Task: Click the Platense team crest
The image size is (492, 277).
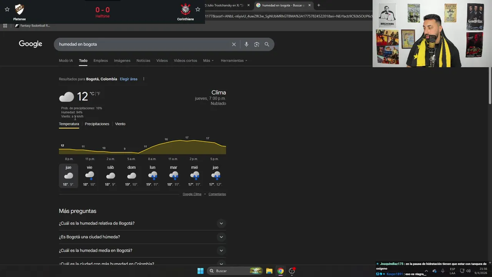Action: pos(19,9)
